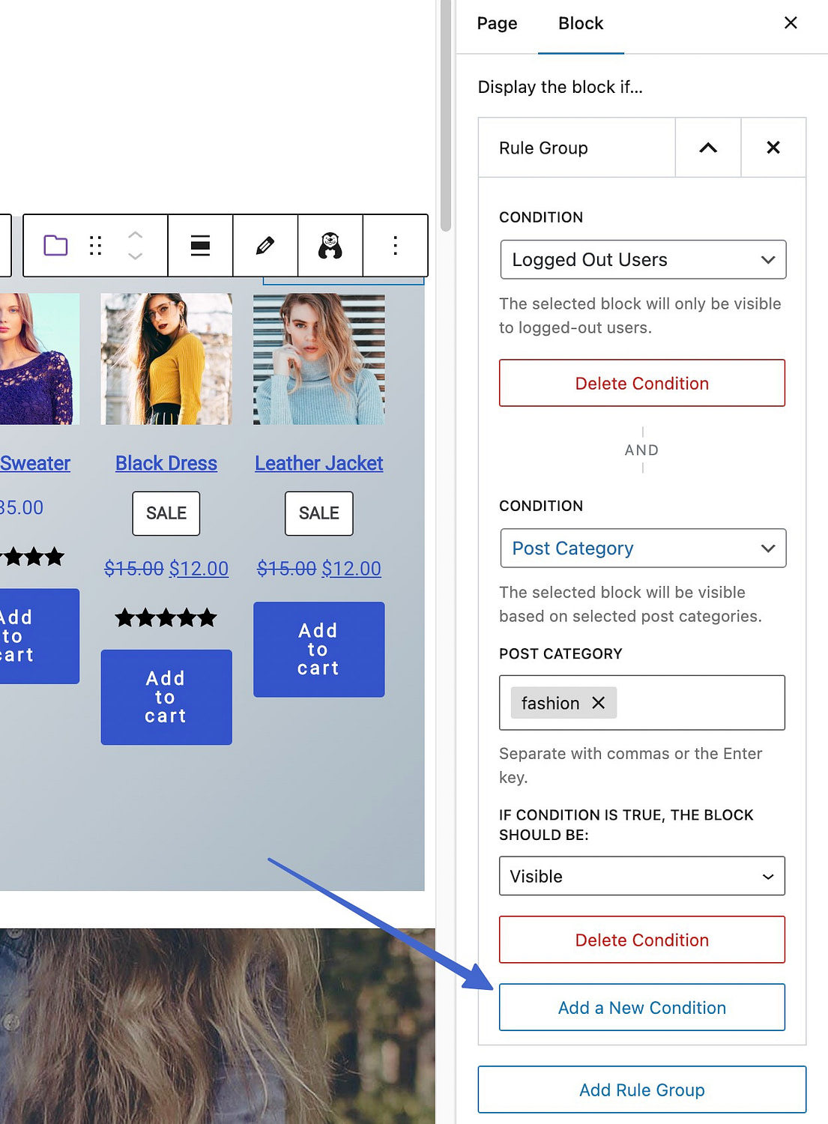Image resolution: width=828 pixels, height=1124 pixels.
Task: Collapse the Rule Group panel
Action: pos(707,148)
